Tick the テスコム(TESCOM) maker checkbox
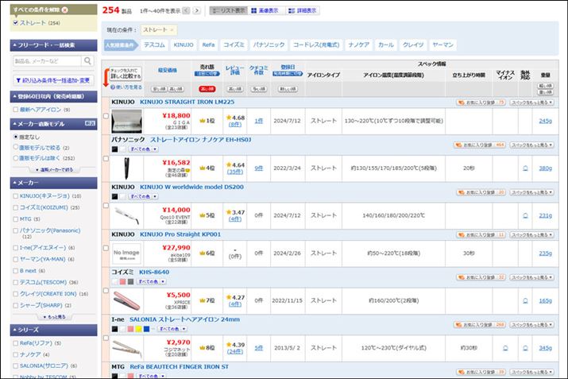The height and width of the screenshot is (379, 568). pyautogui.click(x=15, y=280)
